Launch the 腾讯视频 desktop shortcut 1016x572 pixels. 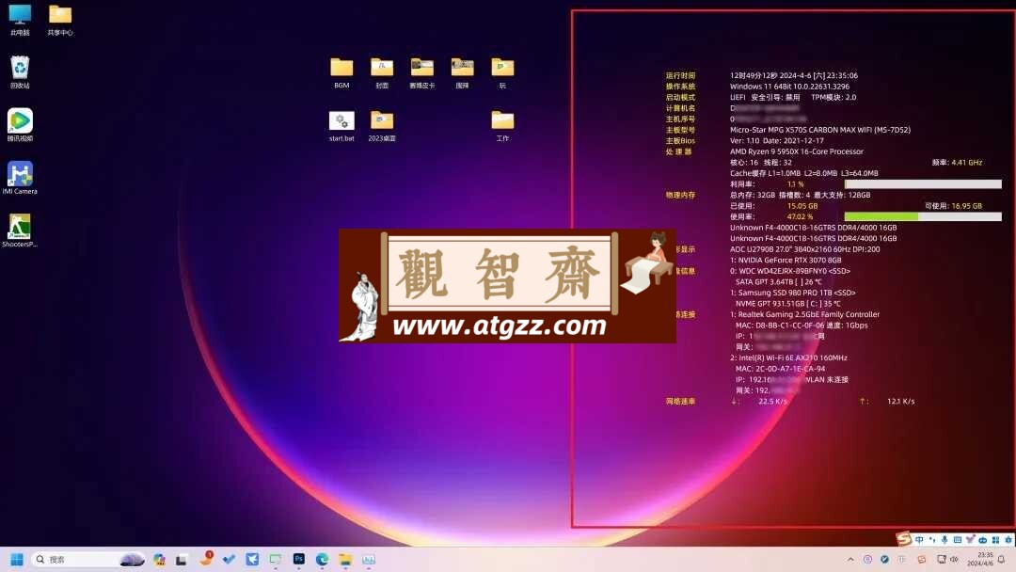(20, 125)
